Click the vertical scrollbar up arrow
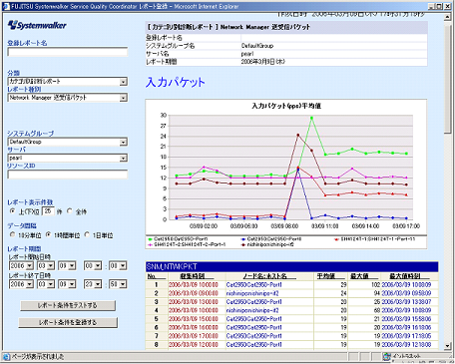Viewport: 455px width, 364px height. coord(448,17)
